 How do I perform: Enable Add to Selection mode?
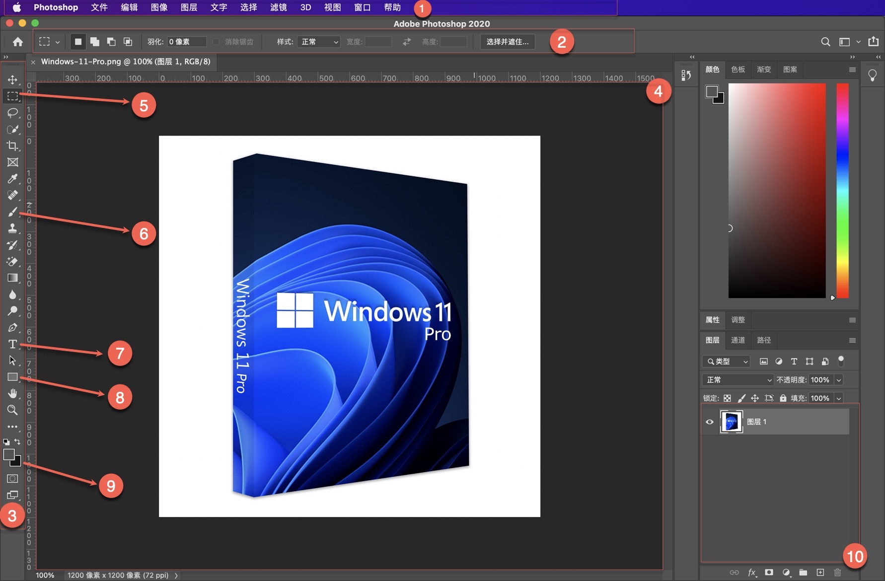point(94,42)
